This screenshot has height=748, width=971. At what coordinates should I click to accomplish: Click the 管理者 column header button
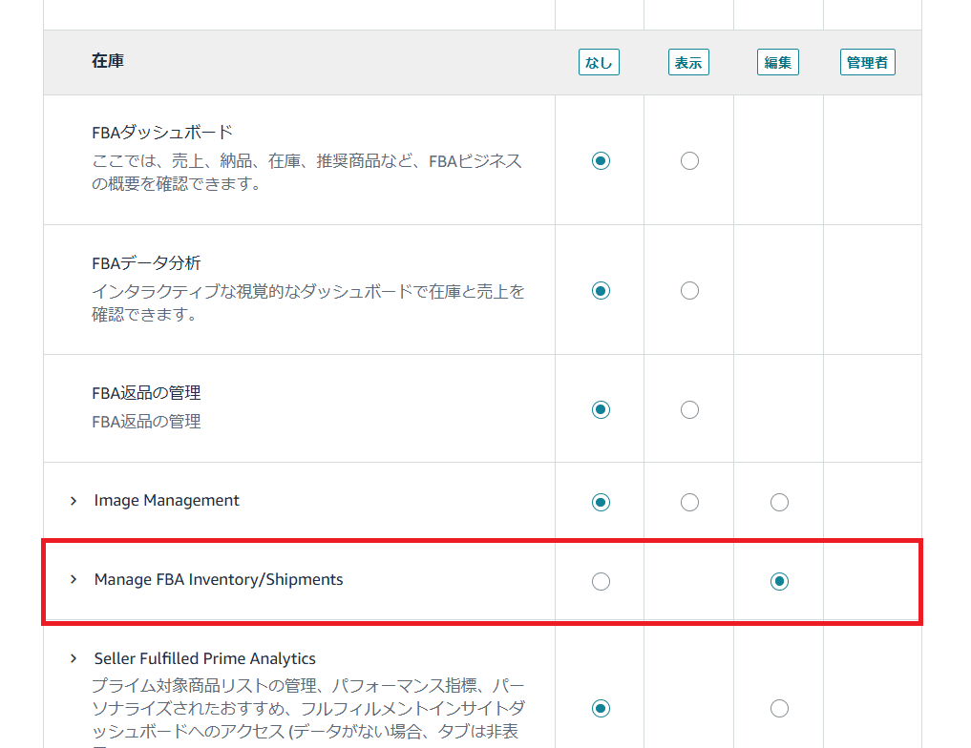(x=867, y=63)
